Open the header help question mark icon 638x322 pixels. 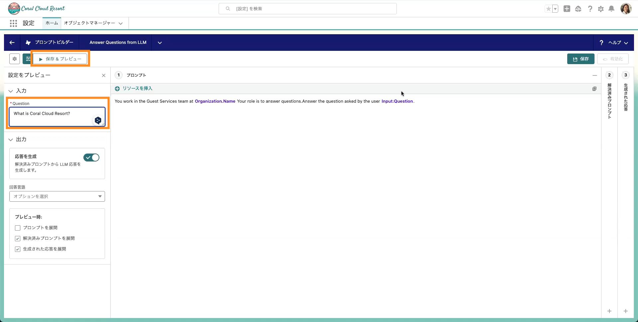coord(590,9)
